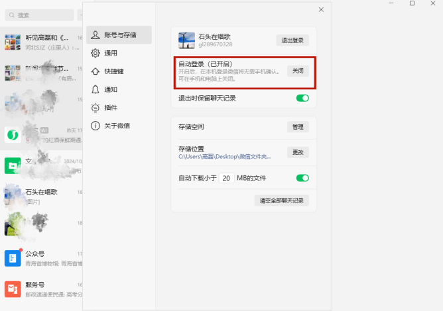
Task: Click 更改 to change storage location
Action: pyautogui.click(x=298, y=152)
